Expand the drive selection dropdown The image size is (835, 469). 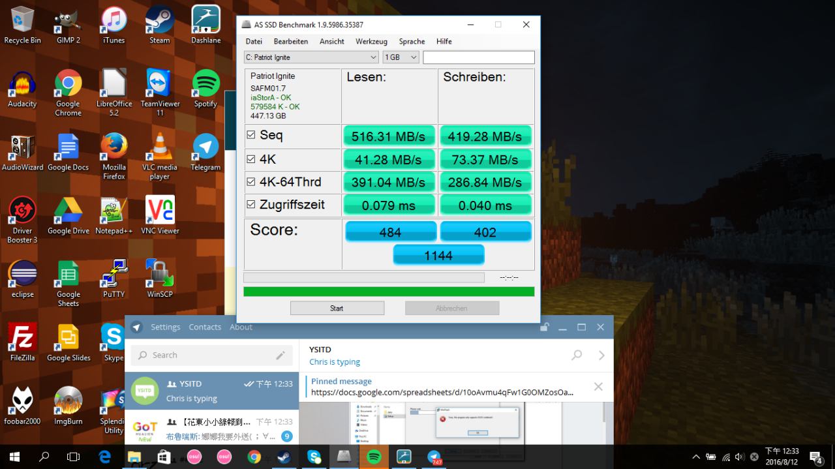point(373,57)
